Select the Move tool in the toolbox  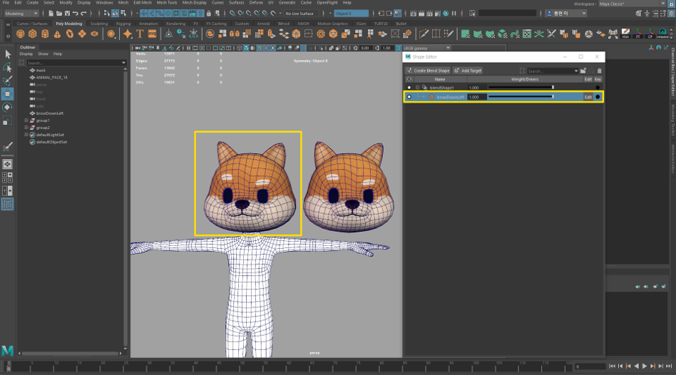[7, 93]
